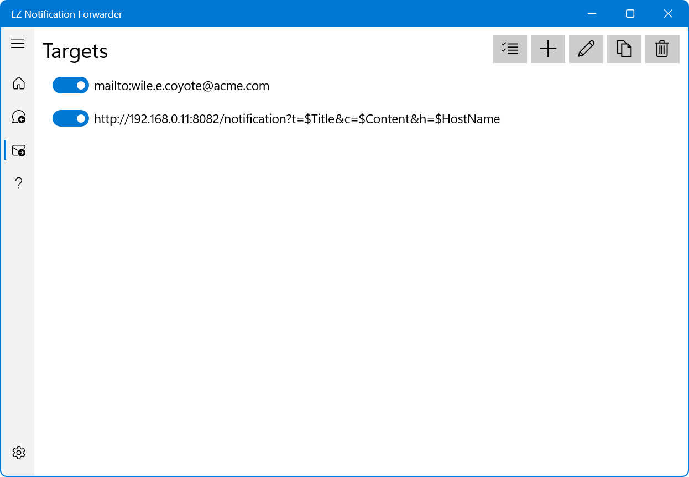689x477 pixels.
Task: Duplicate the target using the copy button
Action: click(624, 49)
